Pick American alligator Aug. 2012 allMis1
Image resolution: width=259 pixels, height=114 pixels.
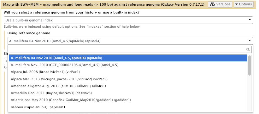128,86
